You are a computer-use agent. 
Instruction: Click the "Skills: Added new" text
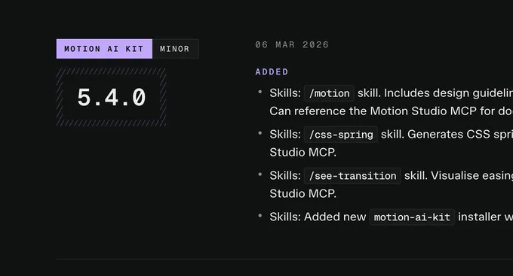318,217
